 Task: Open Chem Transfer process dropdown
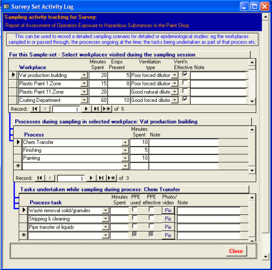click(x=125, y=142)
